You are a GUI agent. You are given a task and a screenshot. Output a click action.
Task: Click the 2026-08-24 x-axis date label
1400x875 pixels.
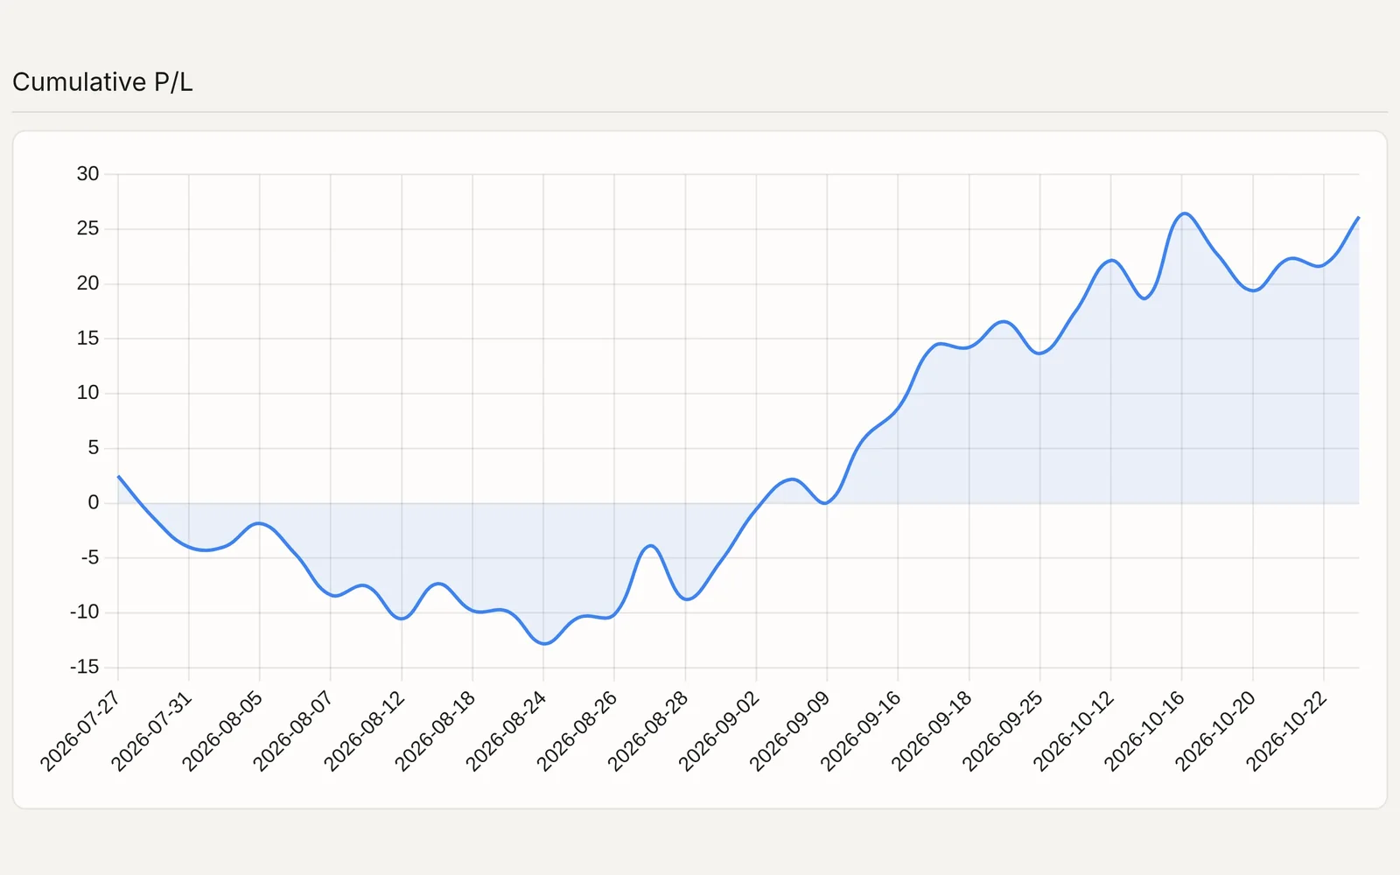pyautogui.click(x=506, y=731)
